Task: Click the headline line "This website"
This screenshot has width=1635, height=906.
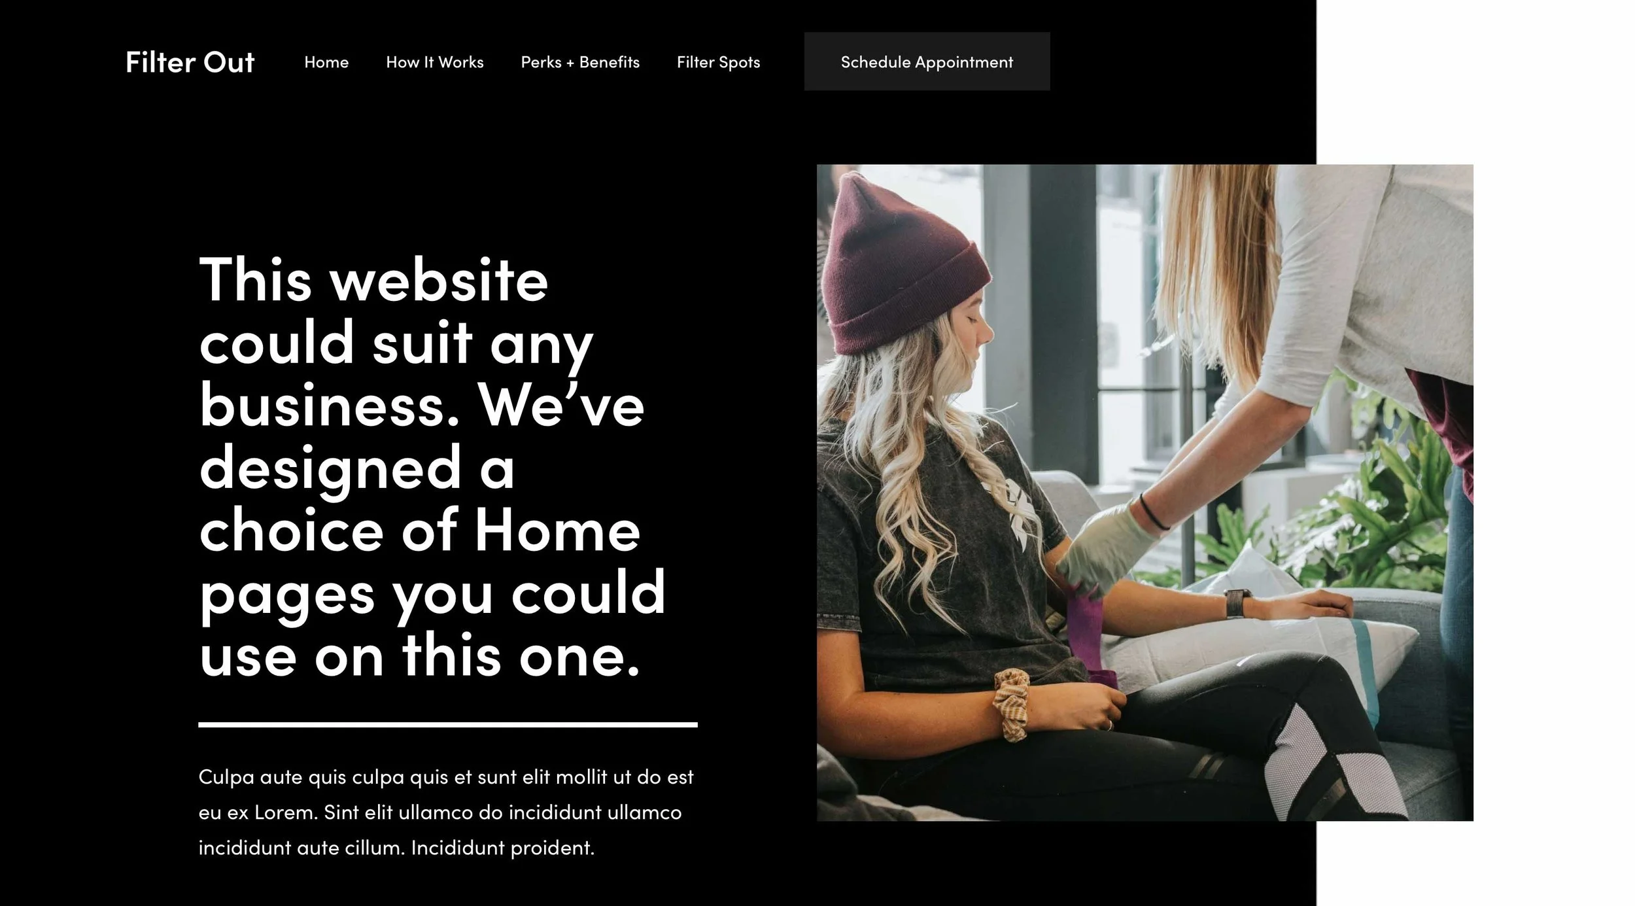Action: 373,280
